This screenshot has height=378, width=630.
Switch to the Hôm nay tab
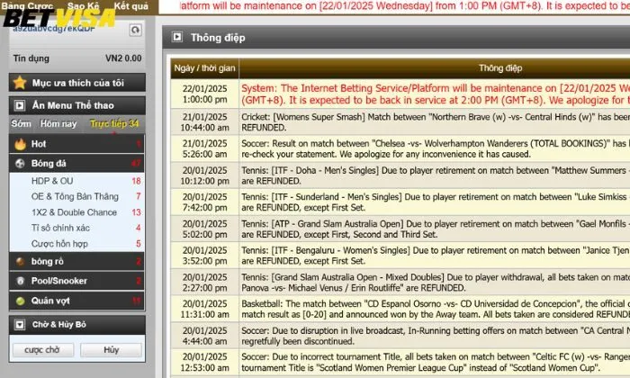pyautogui.click(x=58, y=123)
